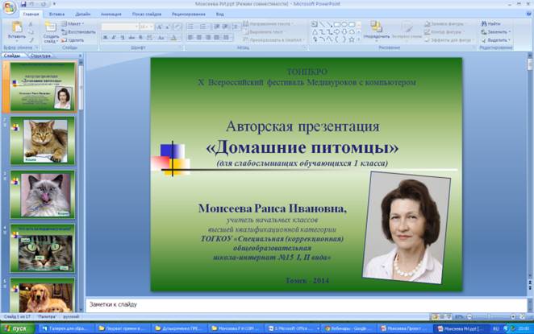
Task: Switch to the Главная ribbon tab
Action: coord(31,14)
